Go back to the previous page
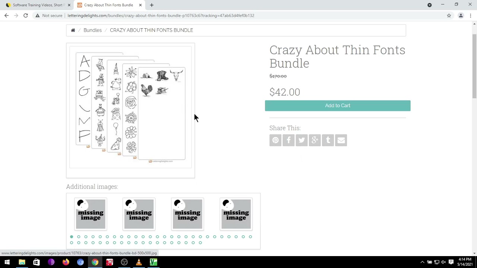Viewport: 477px width, 268px height. pyautogui.click(x=6, y=15)
